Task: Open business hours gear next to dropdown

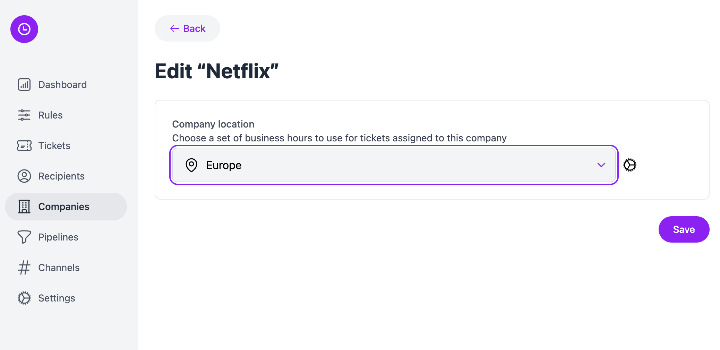Action: [630, 165]
